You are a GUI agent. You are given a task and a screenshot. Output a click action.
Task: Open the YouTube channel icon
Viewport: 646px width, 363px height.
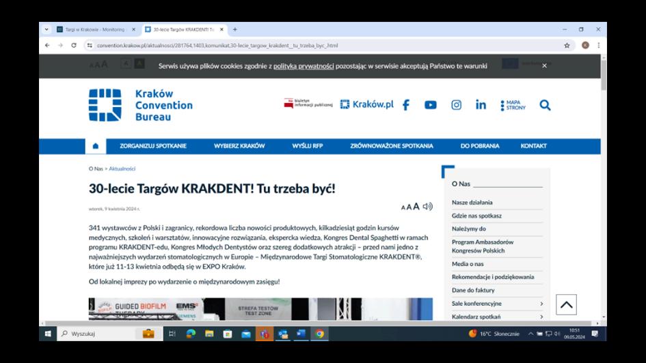click(431, 105)
